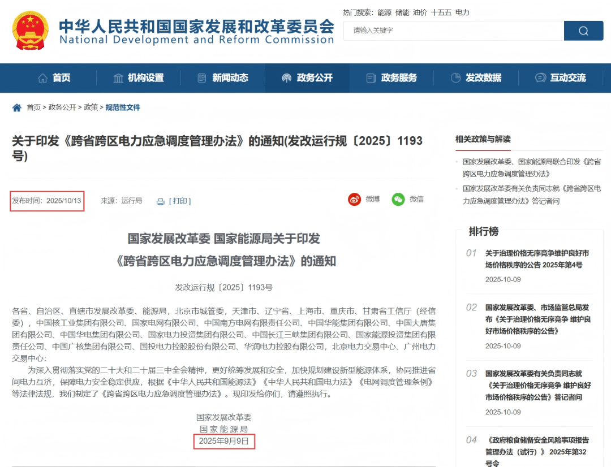
Task: Go to 首页 in the breadcrumb
Action: 33,107
